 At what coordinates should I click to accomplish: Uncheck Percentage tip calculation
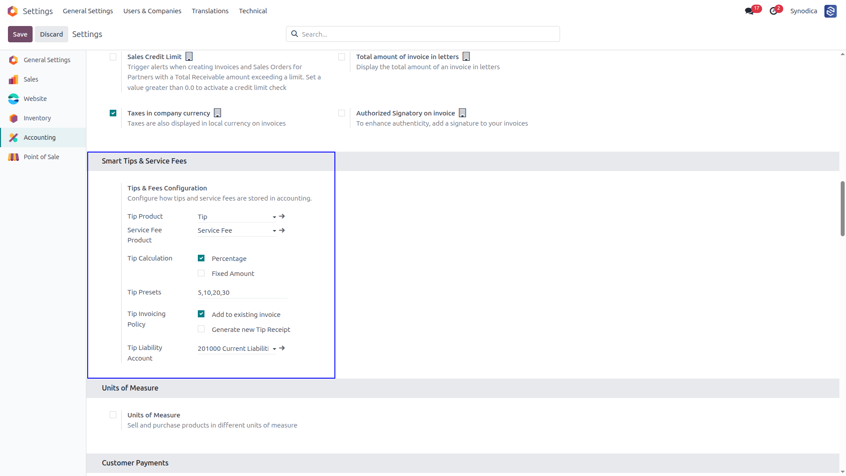click(x=201, y=258)
